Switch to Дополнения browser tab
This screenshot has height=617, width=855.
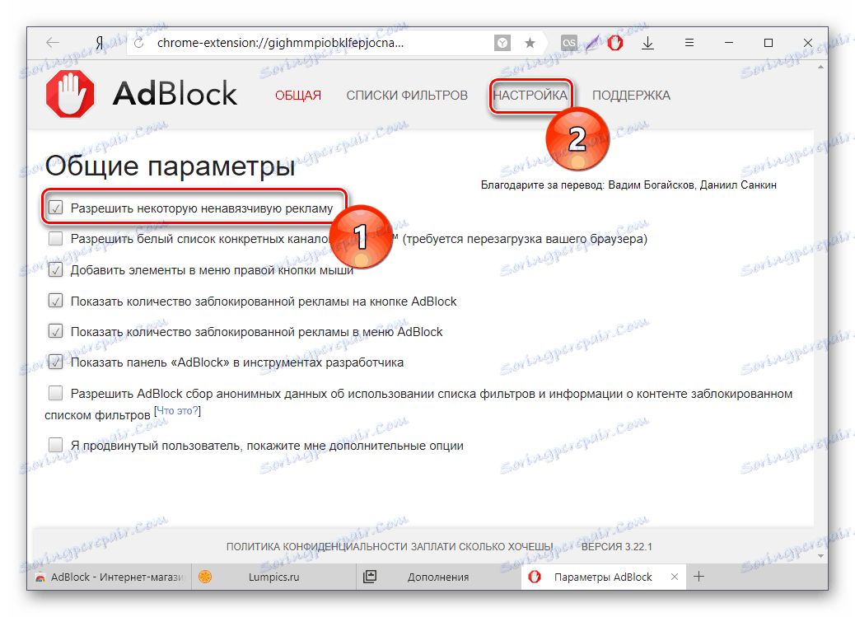pyautogui.click(x=438, y=577)
